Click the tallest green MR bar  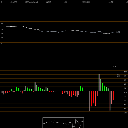[99, 82]
